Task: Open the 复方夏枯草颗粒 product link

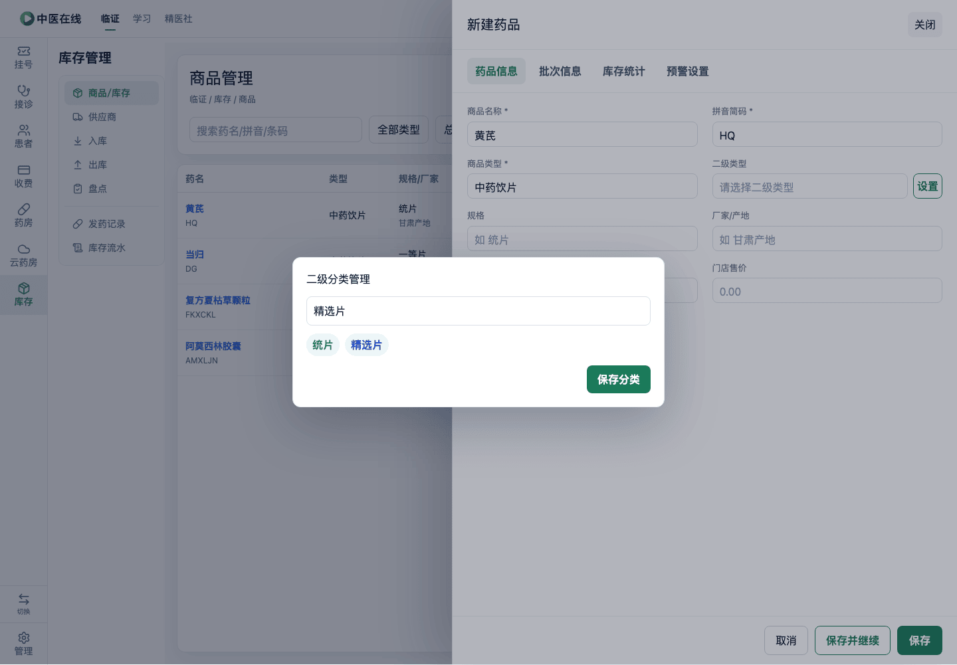Action: click(x=218, y=300)
